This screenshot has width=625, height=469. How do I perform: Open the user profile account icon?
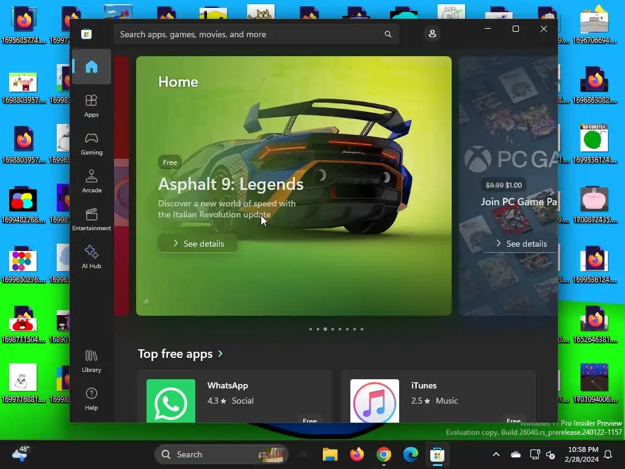click(x=432, y=34)
